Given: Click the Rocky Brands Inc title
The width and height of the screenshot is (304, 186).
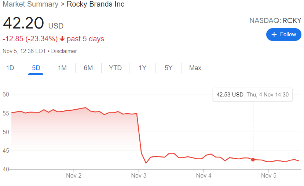Looking at the screenshot, I should pos(95,4).
